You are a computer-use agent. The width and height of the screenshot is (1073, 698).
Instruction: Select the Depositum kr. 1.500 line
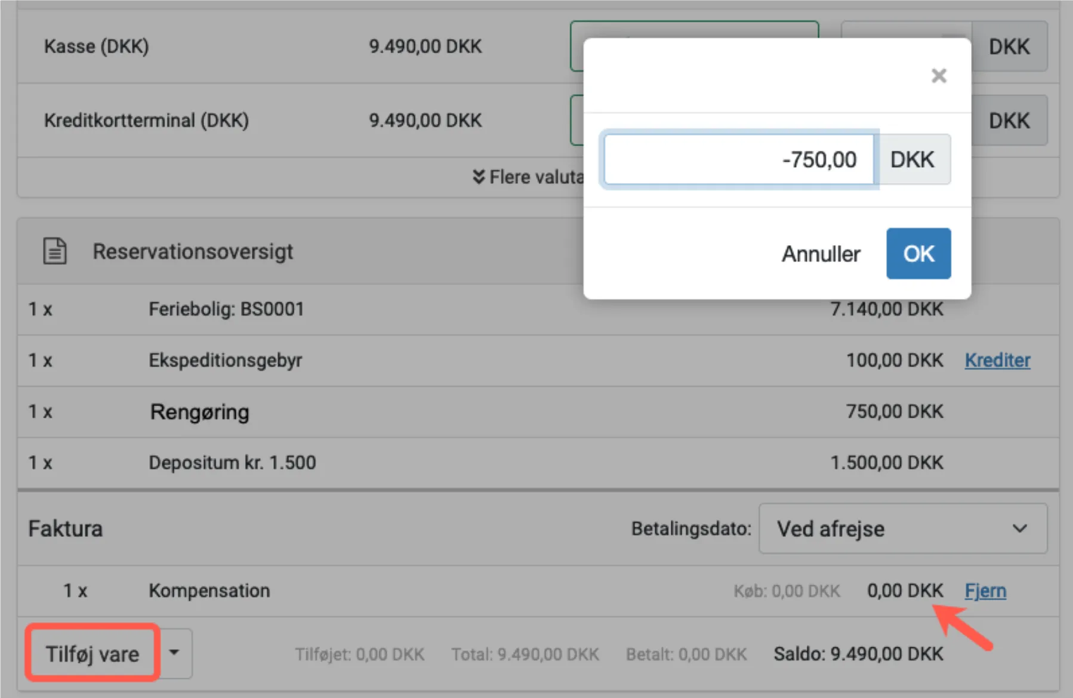pos(232,462)
